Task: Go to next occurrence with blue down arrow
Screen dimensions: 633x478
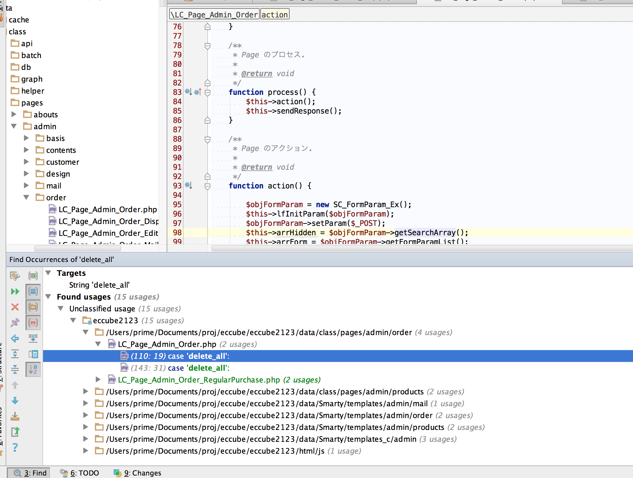Action: click(15, 401)
